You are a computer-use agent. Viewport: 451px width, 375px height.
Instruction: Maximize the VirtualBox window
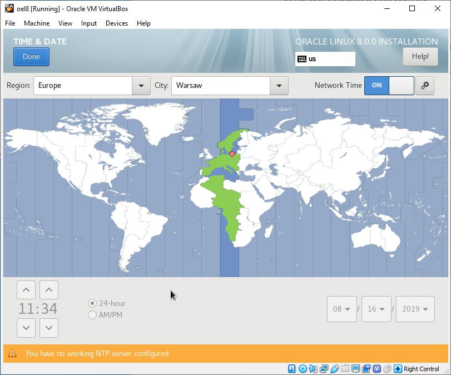pos(412,9)
